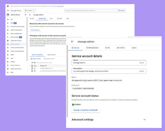This screenshot has height=131, width=165.
Task: Click the sidebar vertical scrollbar
Action: coord(27,39)
